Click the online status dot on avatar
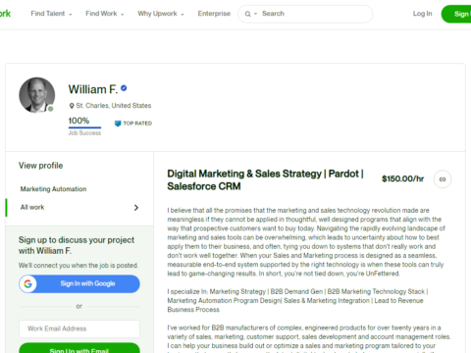Screen dimensions: 471x353 click(50, 109)
